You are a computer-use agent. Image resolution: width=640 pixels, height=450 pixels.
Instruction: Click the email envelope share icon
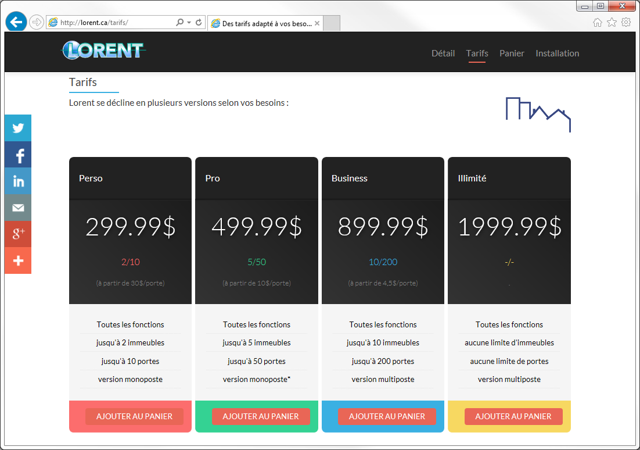pos(18,208)
